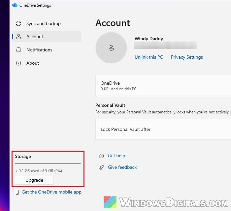Open the Sync and backup section

click(x=47, y=23)
